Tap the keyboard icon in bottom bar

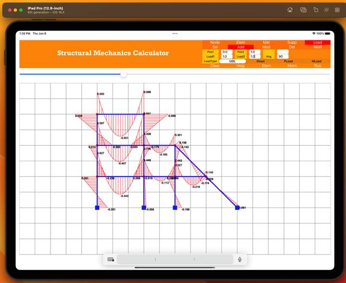111,259
